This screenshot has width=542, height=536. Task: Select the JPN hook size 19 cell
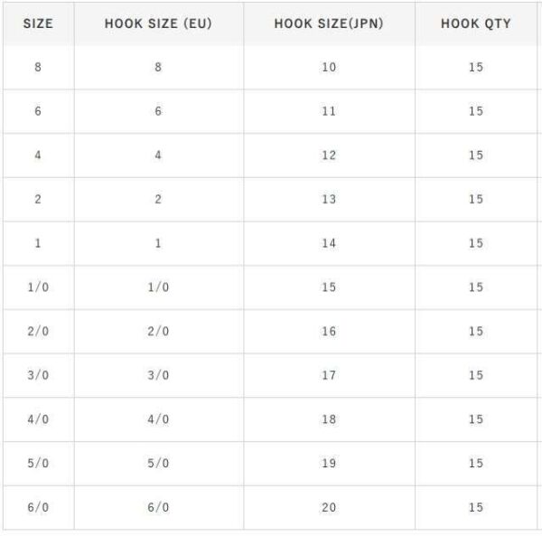click(x=329, y=464)
